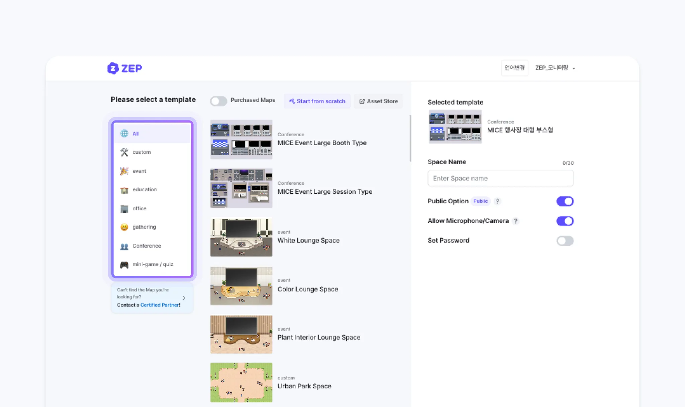Screen dimensions: 685x407
Task: Expand the Certified Partner contact chevron
Action: (x=184, y=298)
